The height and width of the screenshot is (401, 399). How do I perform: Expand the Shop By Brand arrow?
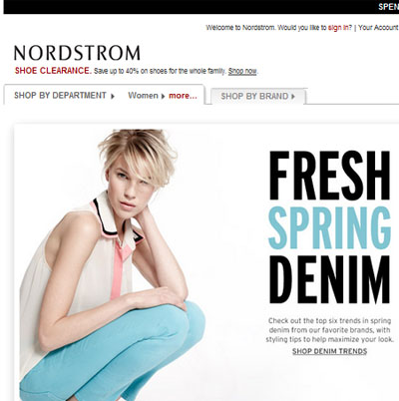[x=293, y=97]
